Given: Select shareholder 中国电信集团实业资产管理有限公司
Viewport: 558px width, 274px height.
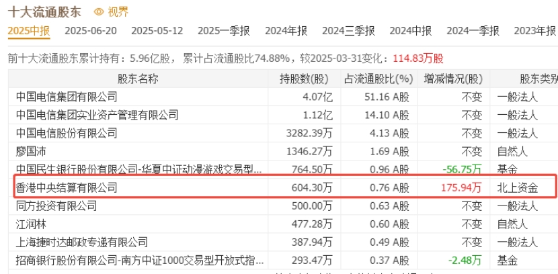Looking at the screenshot, I should [97, 115].
